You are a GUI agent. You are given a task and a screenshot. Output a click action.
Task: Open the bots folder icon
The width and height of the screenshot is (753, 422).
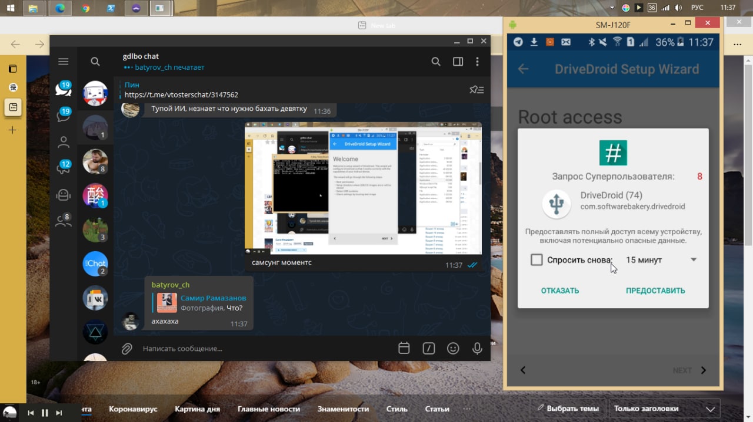click(x=64, y=194)
